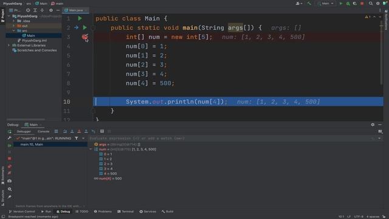Image resolution: width=389 pixels, height=219 pixels.
Task: Click the Debug bug icon in top toolbar
Action: click(348, 4)
